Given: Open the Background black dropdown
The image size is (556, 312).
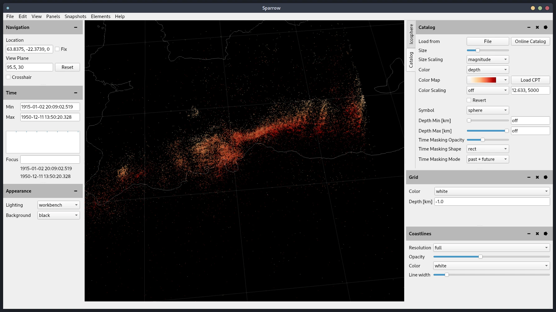Looking at the screenshot, I should (x=58, y=215).
